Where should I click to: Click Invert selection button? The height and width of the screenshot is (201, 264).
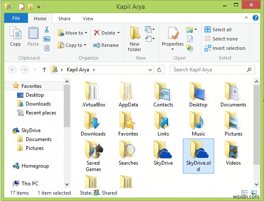[x=225, y=48]
